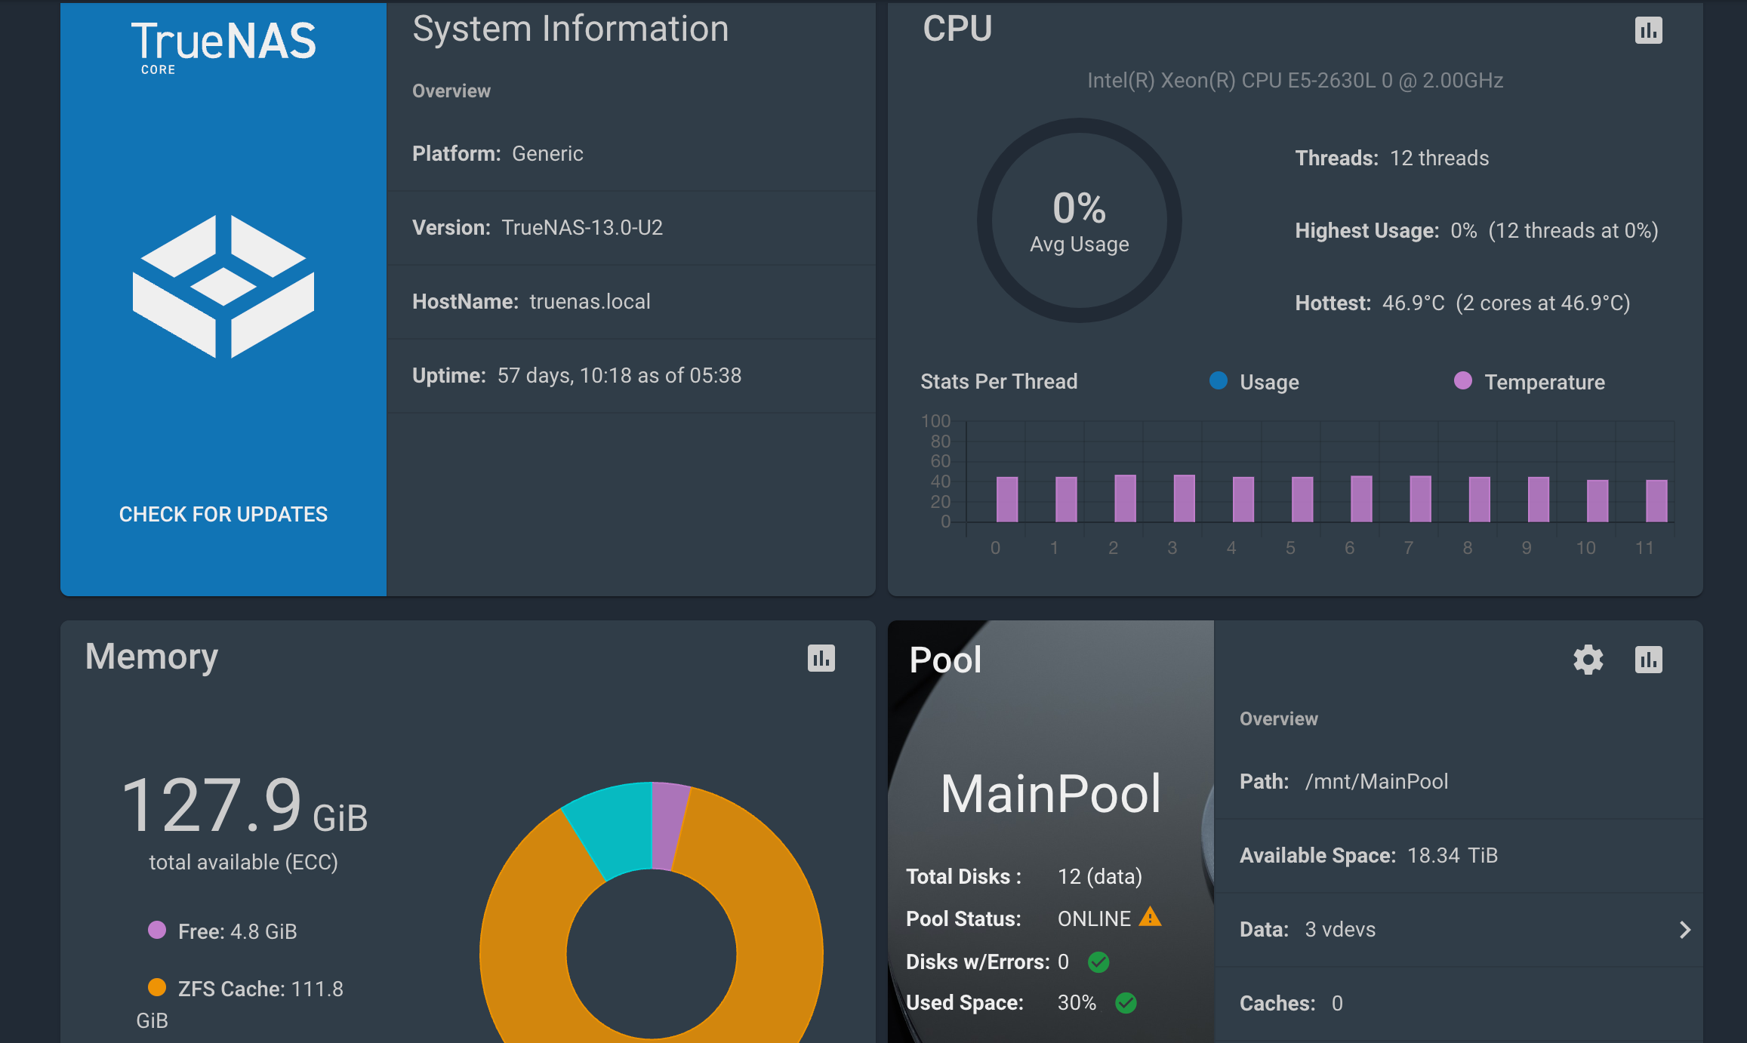Click thread 11 temperature bar
This screenshot has height=1043, width=1747.
point(1656,500)
